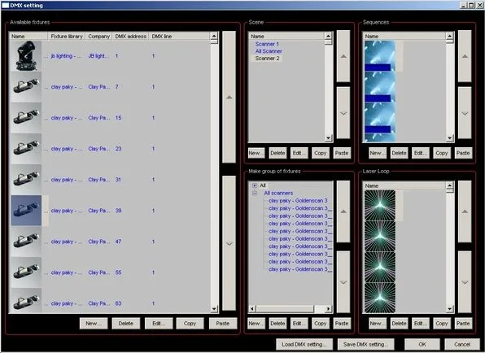This screenshot has height=353, width=485.
Task: Click scroll-up arrow of Available fixtures list scrollbar
Action: 214,36
